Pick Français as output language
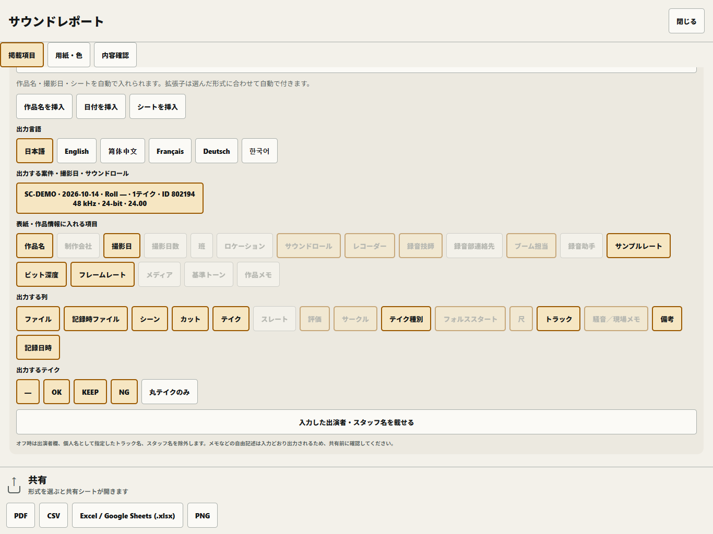The height and width of the screenshot is (534, 713). [x=170, y=151]
